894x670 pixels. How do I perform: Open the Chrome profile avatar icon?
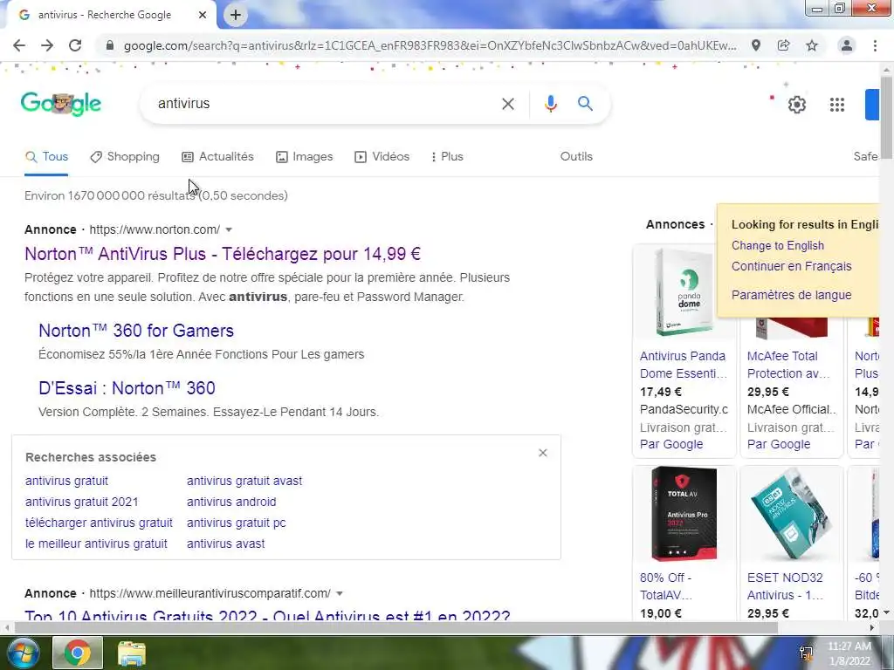(847, 45)
